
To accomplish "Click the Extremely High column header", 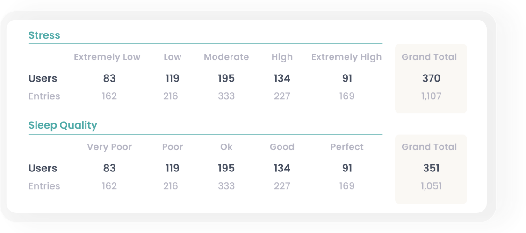I will 346,57.
